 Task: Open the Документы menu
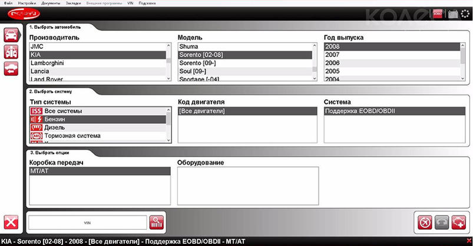(x=51, y=4)
